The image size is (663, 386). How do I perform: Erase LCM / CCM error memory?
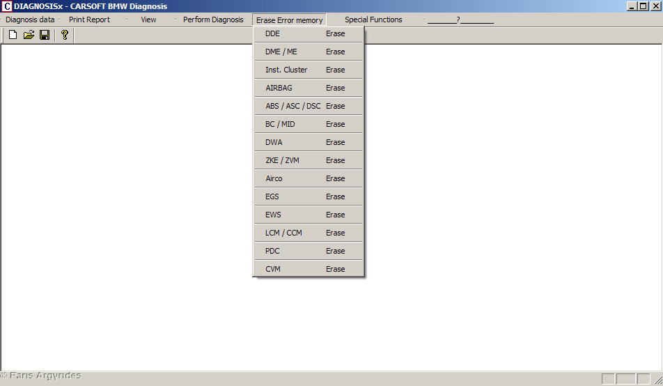click(309, 233)
